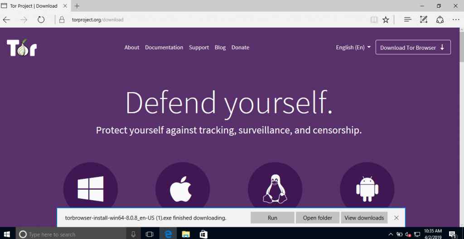Open File Explorer from the taskbar
The image size is (464, 239).
[x=186, y=234]
